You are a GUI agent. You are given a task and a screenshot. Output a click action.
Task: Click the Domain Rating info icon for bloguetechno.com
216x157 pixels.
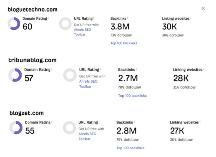[48, 18]
